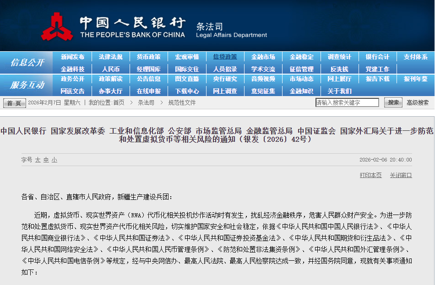Open 学术交流 section
435x285 pixels.
[x=263, y=69]
